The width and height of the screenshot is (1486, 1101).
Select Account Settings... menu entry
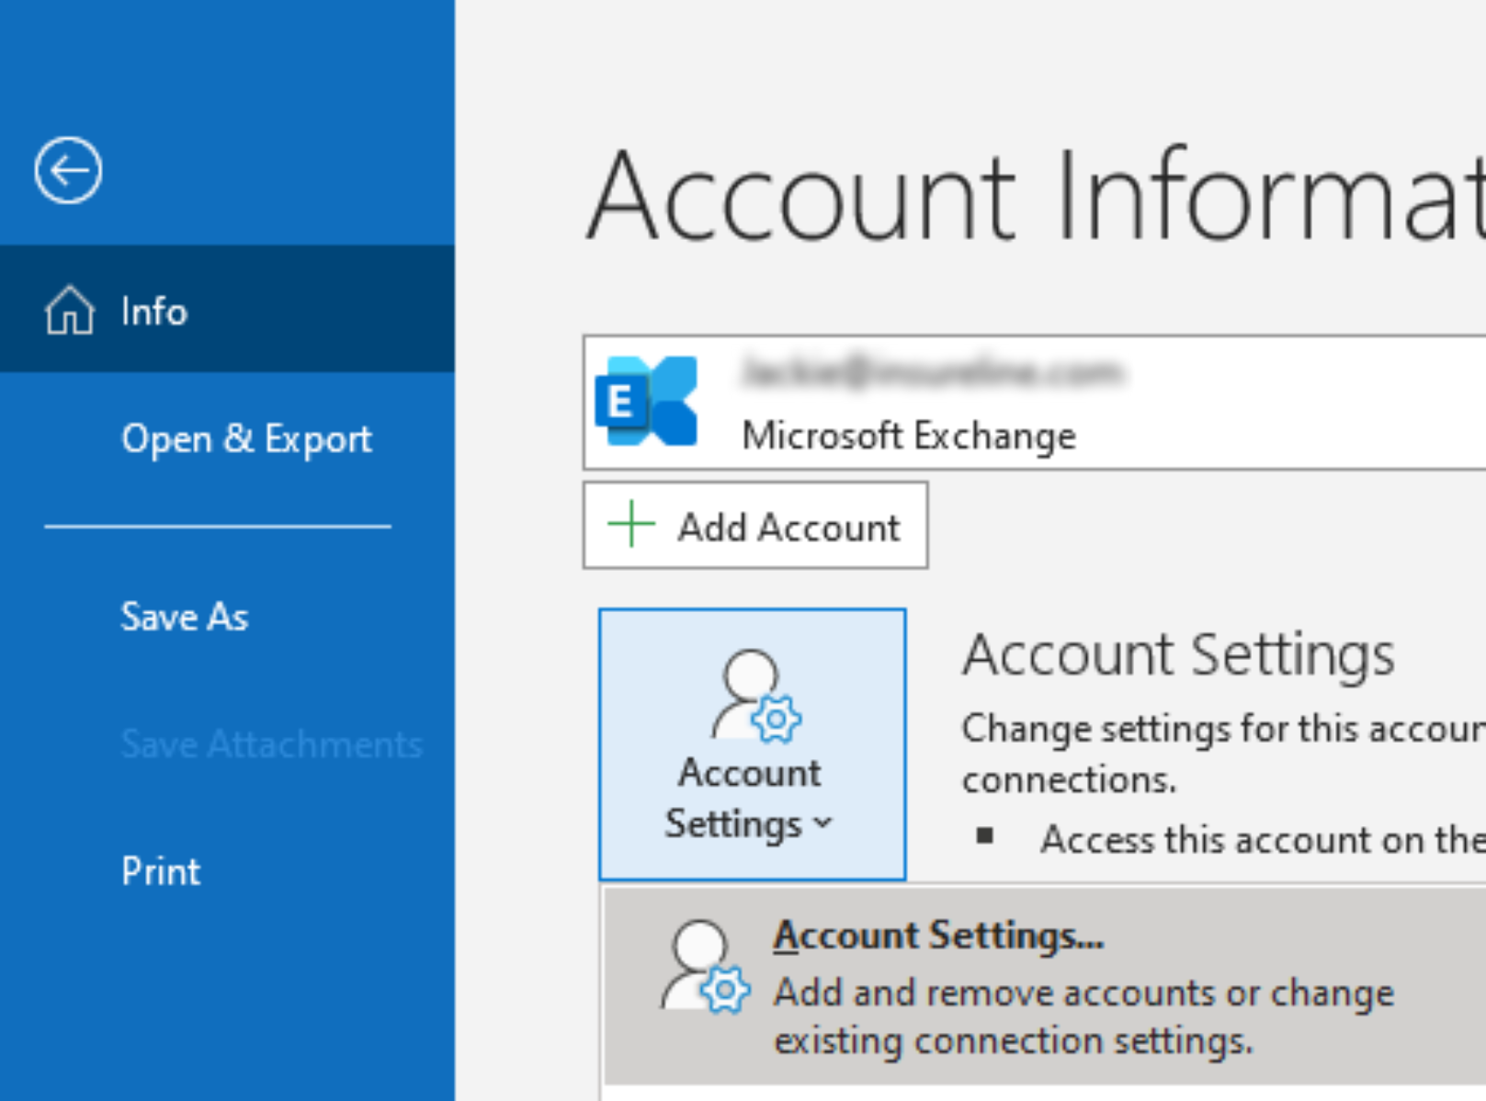(x=1044, y=986)
